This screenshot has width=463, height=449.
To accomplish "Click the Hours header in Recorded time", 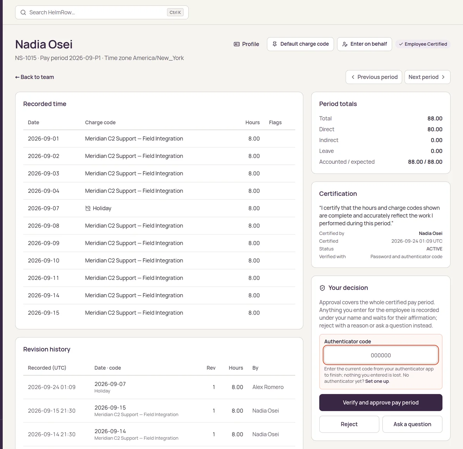I will pyautogui.click(x=253, y=122).
